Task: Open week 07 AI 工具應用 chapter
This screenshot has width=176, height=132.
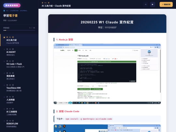Action: pyautogui.click(x=19, y=112)
